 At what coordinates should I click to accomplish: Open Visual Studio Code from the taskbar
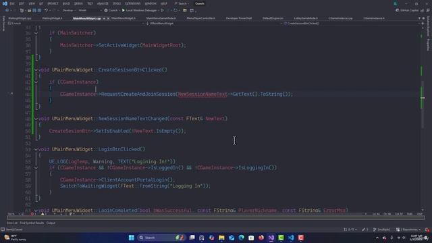coord(291,238)
